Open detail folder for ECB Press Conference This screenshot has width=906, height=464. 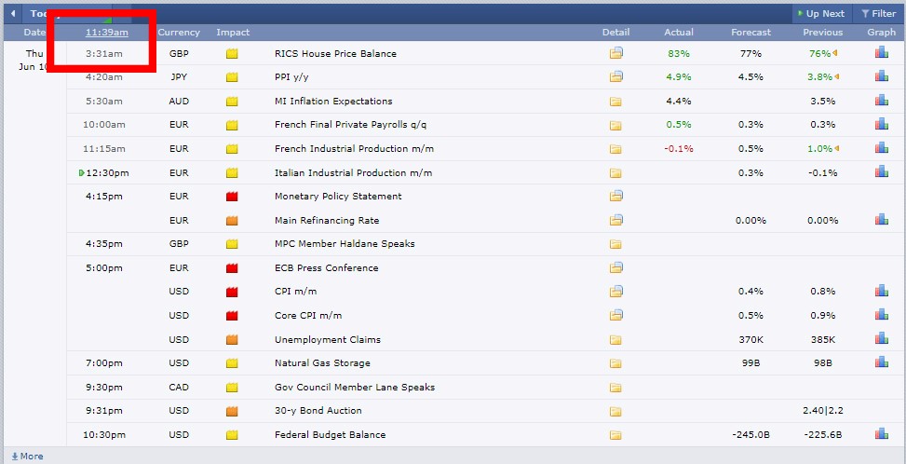coord(615,267)
